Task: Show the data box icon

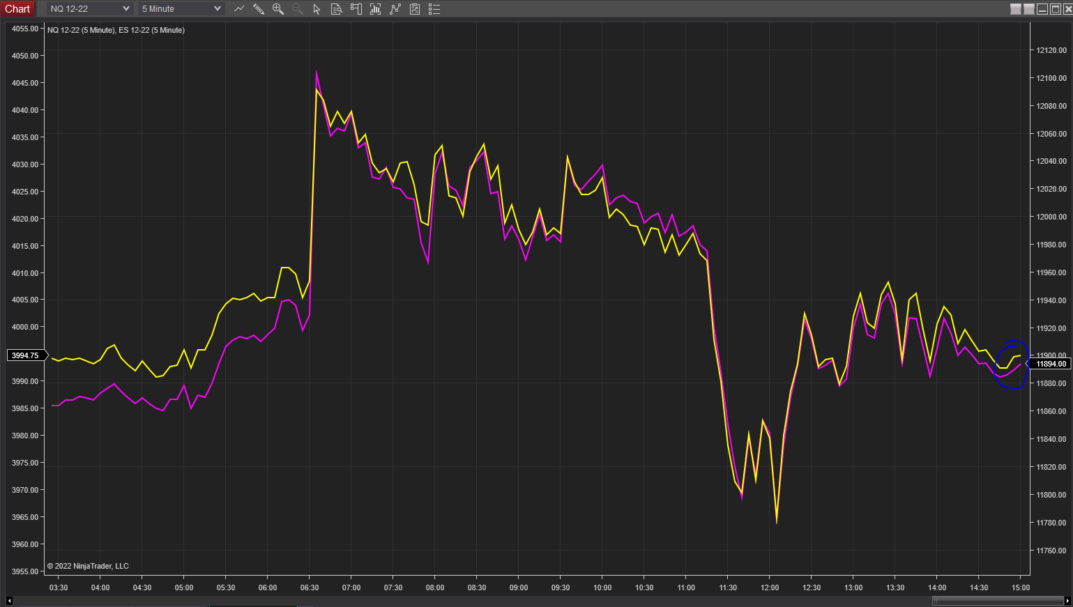Action: tap(337, 9)
